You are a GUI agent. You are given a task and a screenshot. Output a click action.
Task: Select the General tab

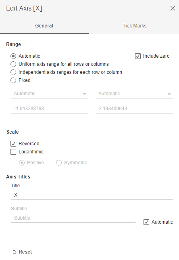click(x=44, y=26)
